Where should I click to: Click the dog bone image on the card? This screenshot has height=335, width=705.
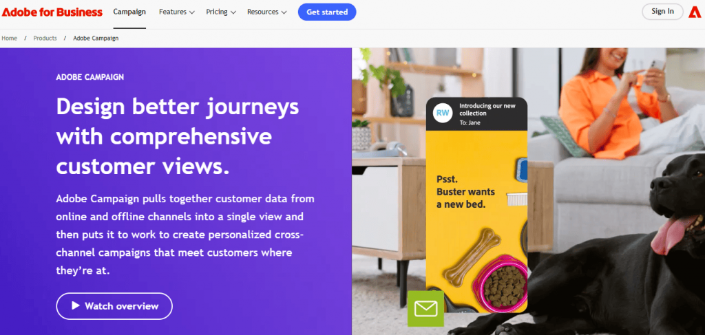[x=471, y=257]
